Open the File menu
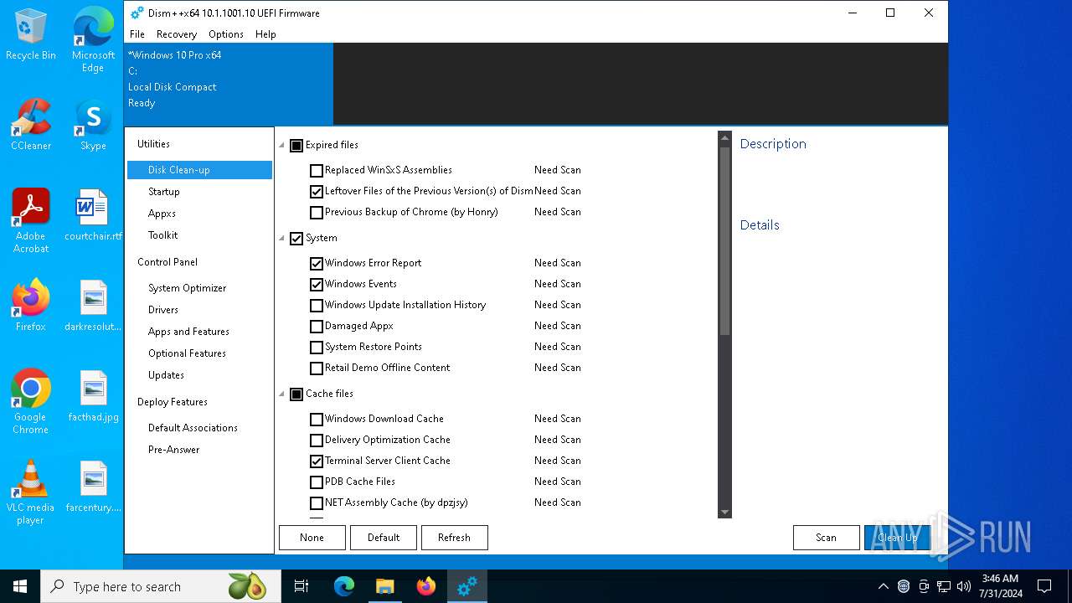The image size is (1072, 603). tap(137, 34)
